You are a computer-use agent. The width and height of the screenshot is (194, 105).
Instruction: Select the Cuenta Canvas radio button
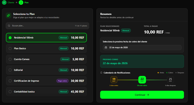pos(10,59)
